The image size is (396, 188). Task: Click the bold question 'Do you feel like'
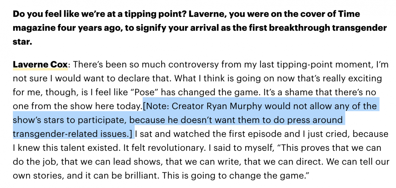45,14
